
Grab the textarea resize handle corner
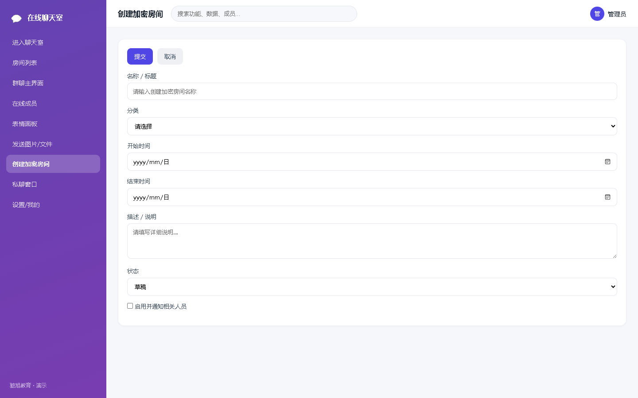point(614,256)
